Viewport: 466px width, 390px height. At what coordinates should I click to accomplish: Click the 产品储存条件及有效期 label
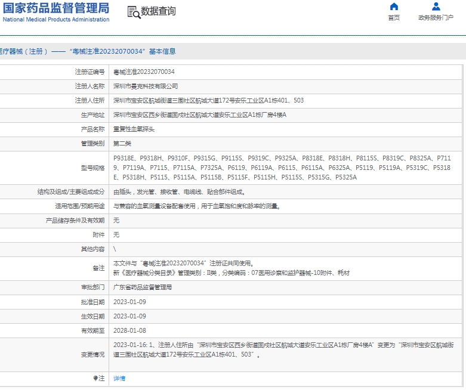click(75, 221)
